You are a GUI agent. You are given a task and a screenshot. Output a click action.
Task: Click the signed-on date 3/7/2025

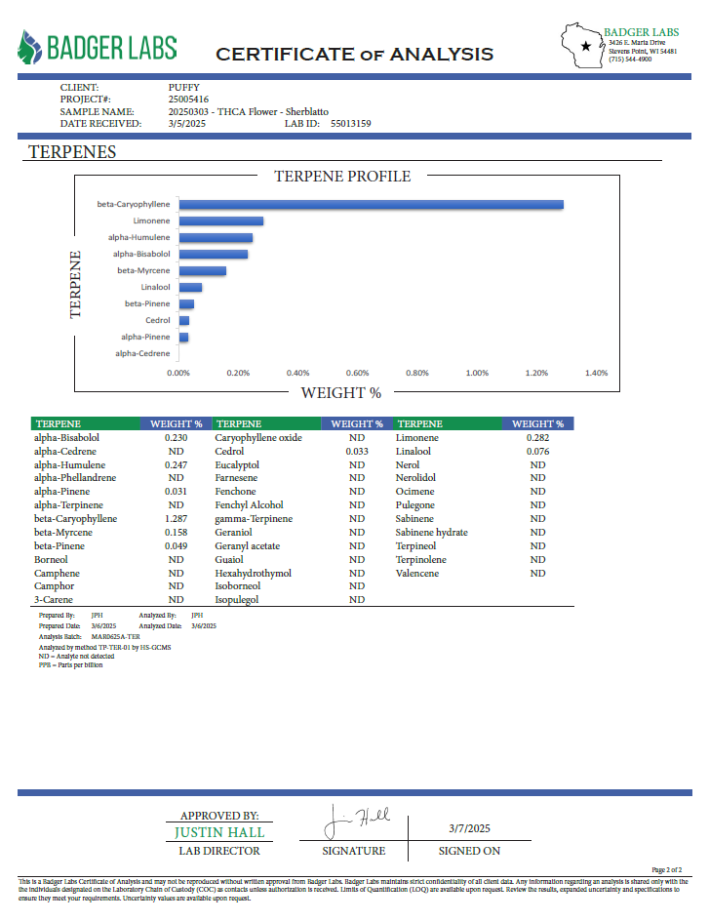pos(470,827)
